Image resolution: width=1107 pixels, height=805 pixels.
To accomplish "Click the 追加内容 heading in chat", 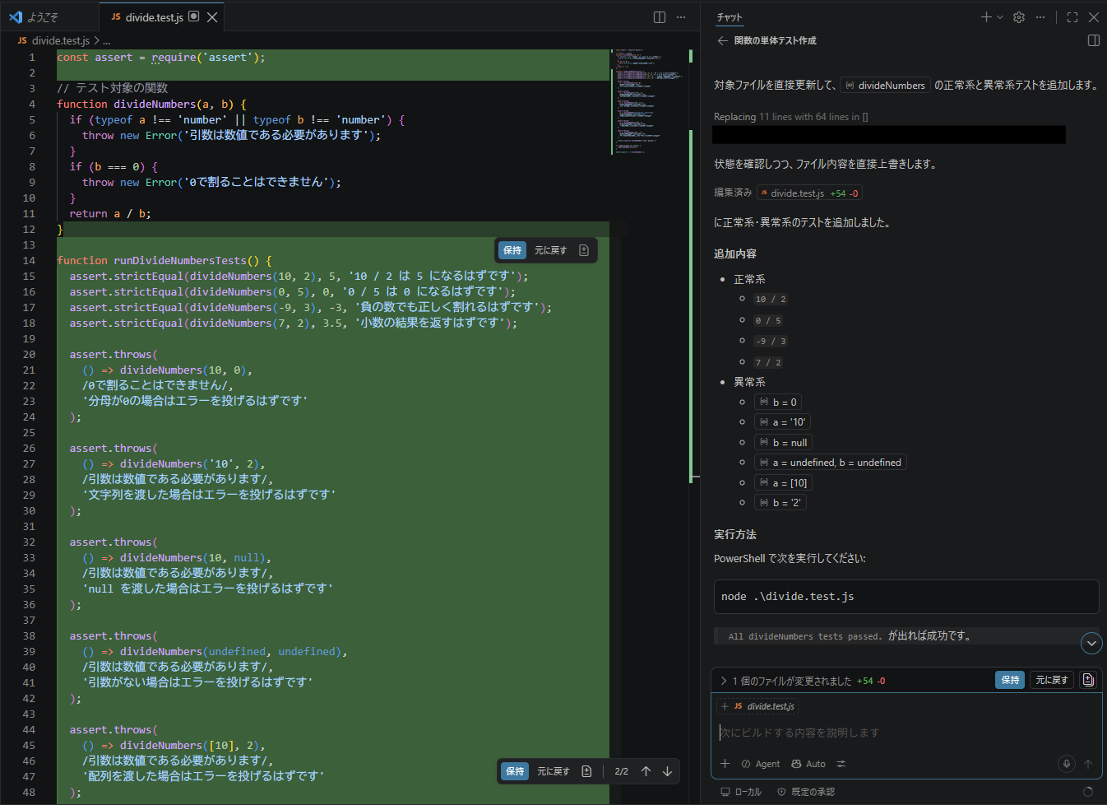I will click(x=735, y=254).
